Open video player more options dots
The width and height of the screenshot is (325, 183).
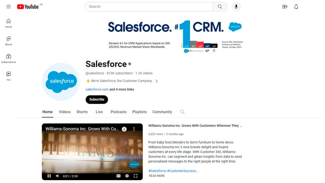pos(134,129)
